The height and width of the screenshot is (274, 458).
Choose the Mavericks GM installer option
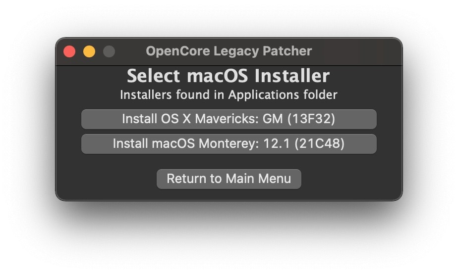tap(229, 119)
